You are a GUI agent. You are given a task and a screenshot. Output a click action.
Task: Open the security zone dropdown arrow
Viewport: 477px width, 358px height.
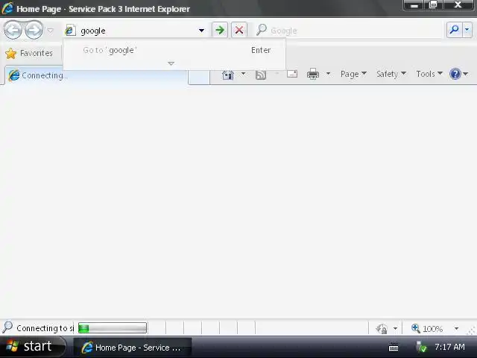pos(395,328)
